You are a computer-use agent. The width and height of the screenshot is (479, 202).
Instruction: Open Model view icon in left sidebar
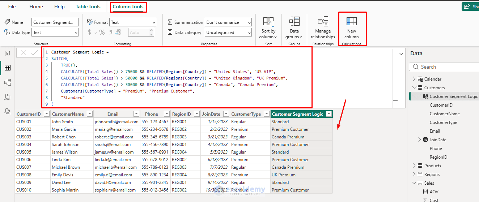coord(7,82)
